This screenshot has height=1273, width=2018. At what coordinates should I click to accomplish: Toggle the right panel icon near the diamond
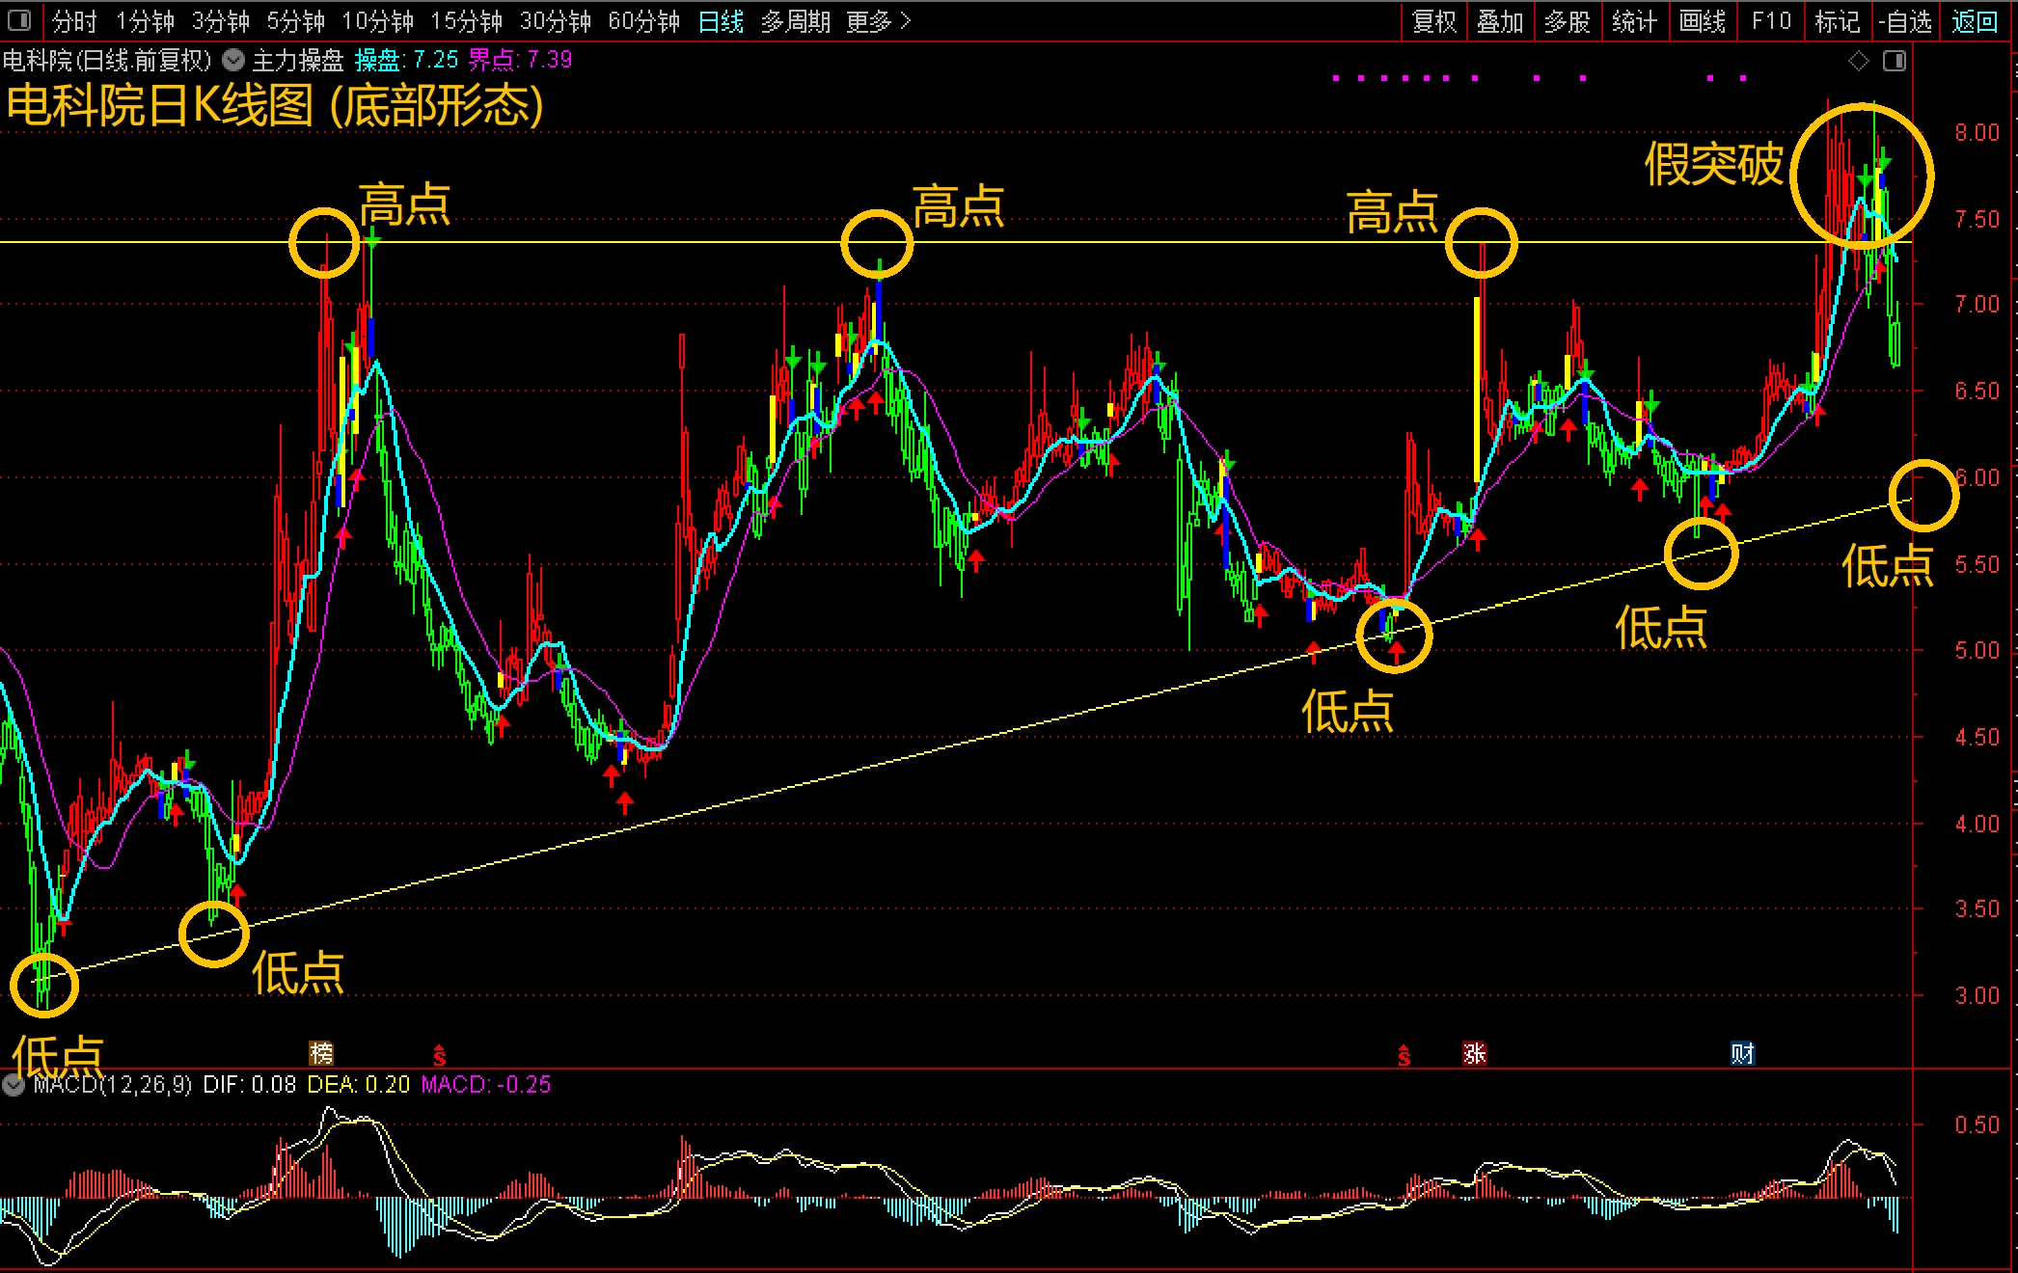[x=1895, y=62]
